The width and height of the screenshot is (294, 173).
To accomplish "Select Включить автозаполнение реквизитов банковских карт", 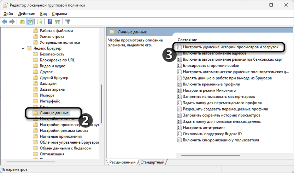I will pyautogui.click(x=233, y=59).
